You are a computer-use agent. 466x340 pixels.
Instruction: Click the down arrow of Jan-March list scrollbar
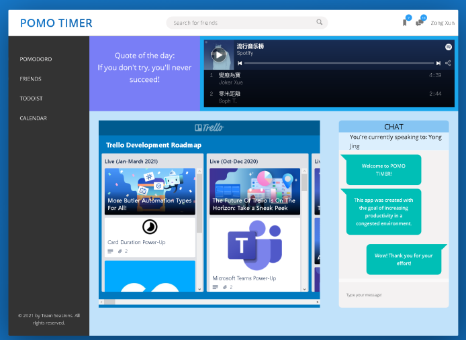pos(199,289)
